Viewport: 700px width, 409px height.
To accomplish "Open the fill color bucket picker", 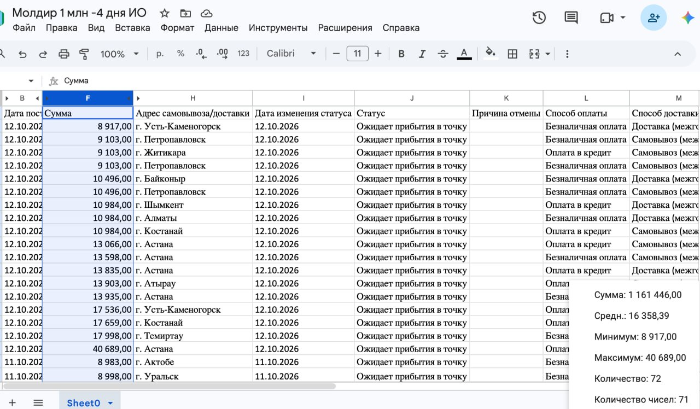I will click(491, 54).
